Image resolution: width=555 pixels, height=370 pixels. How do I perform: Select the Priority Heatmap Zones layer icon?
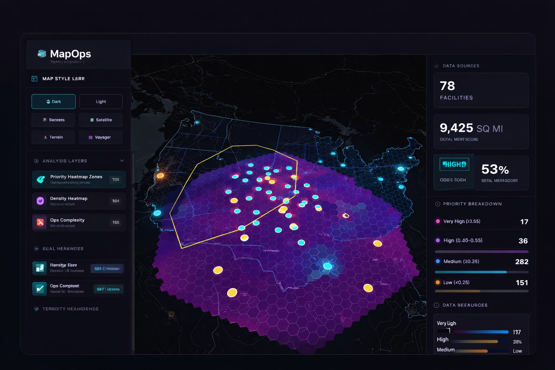40,179
